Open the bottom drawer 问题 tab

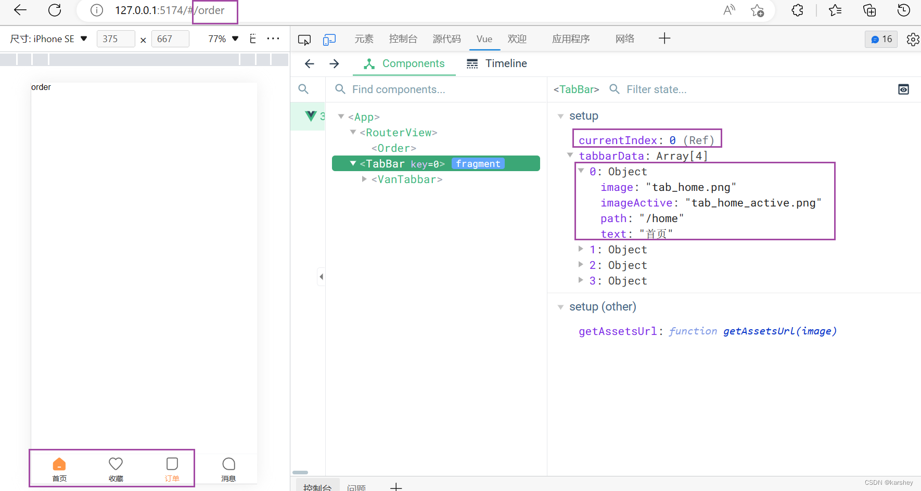[356, 487]
